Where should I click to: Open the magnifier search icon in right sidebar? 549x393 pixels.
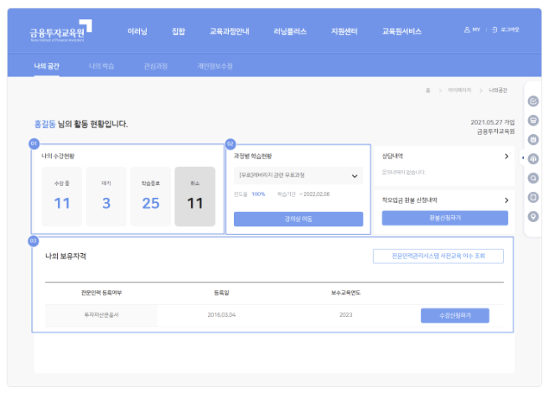533,178
